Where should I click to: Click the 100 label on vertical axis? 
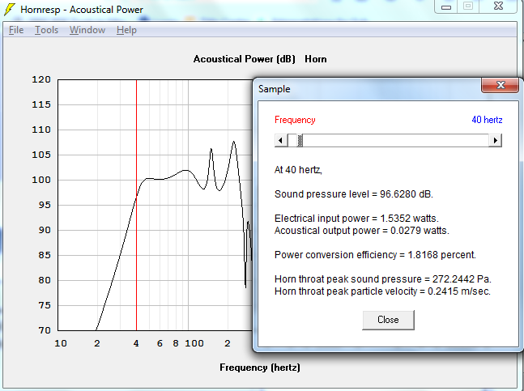click(x=41, y=180)
